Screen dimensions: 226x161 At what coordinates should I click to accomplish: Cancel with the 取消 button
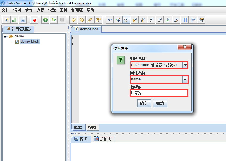tap(160, 103)
